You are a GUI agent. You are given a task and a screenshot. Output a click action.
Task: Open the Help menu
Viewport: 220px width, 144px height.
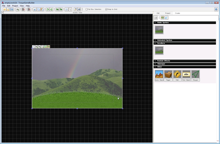point(28,6)
